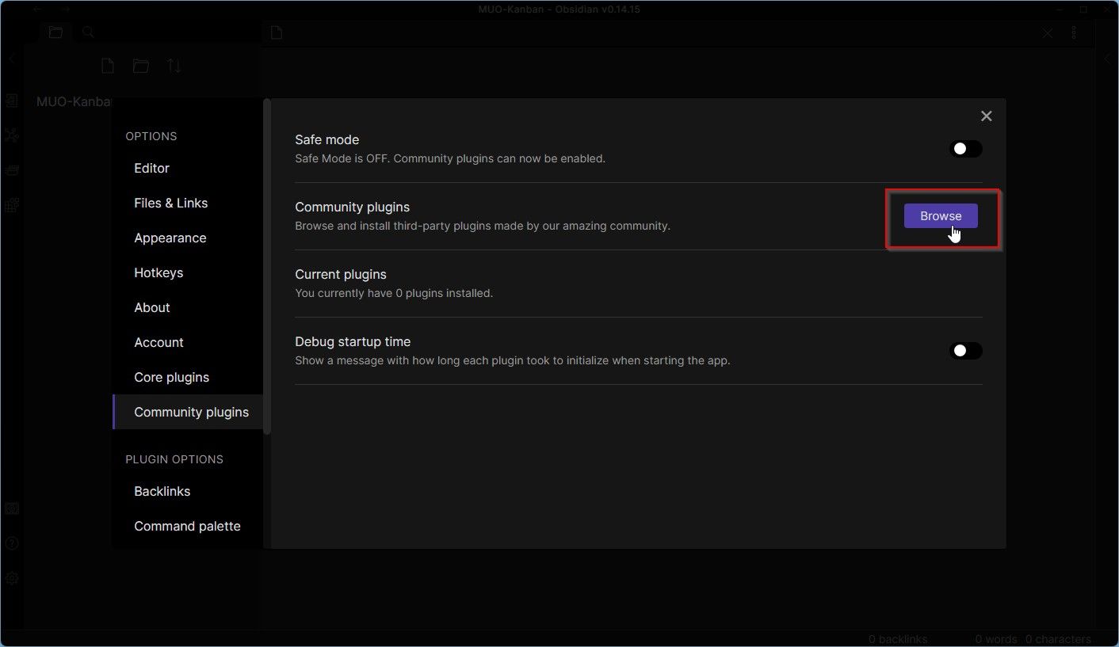Open Backlinks under Plugin Options
Screen dimensions: 1119x647
click(162, 491)
